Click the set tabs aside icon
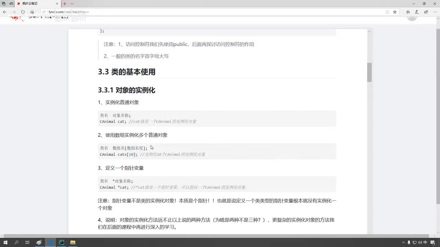Viewport: 440px width, 247px height. pos(11,3)
